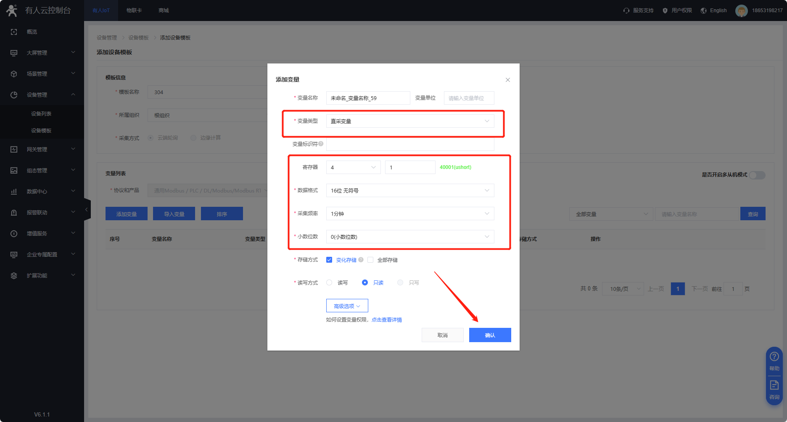Click the 变量标识符 help question icon
Viewport: 787px width, 422px height.
pos(321,144)
